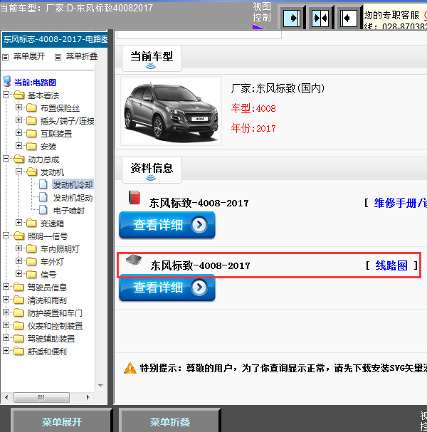Click the document icon for 电子喷射
The image size is (427, 432).
pos(43,210)
